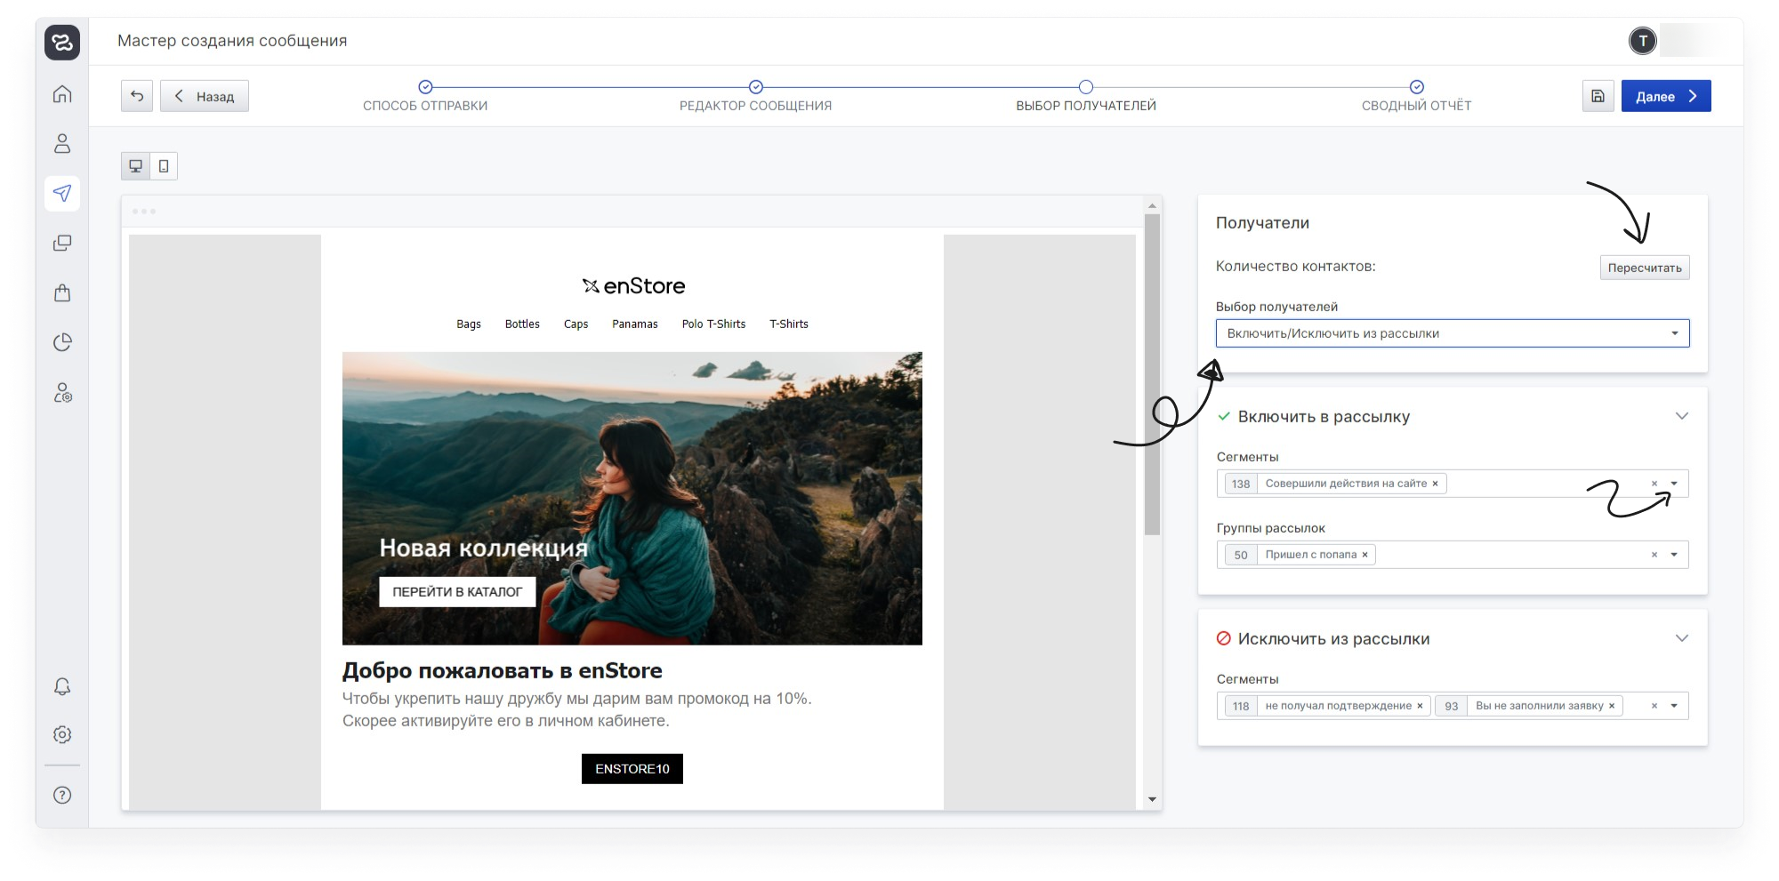Go to step Редактор сообщения
Image resolution: width=1779 pixels, height=881 pixels.
[x=756, y=96]
